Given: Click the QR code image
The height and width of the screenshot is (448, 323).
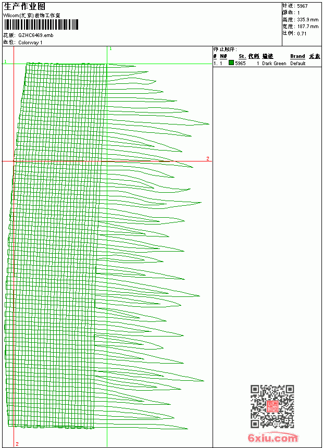Looking at the screenshot, I should point(272,406).
